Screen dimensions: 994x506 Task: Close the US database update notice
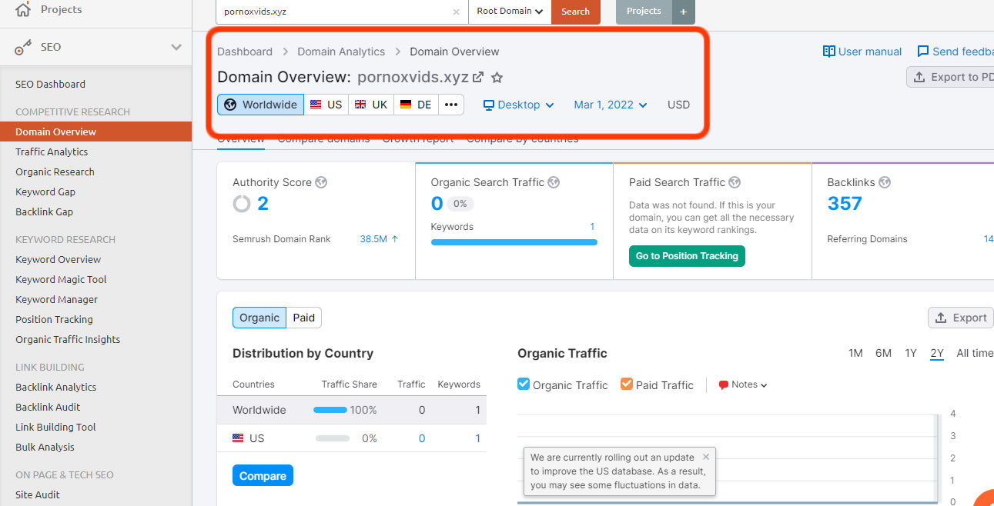coord(706,457)
